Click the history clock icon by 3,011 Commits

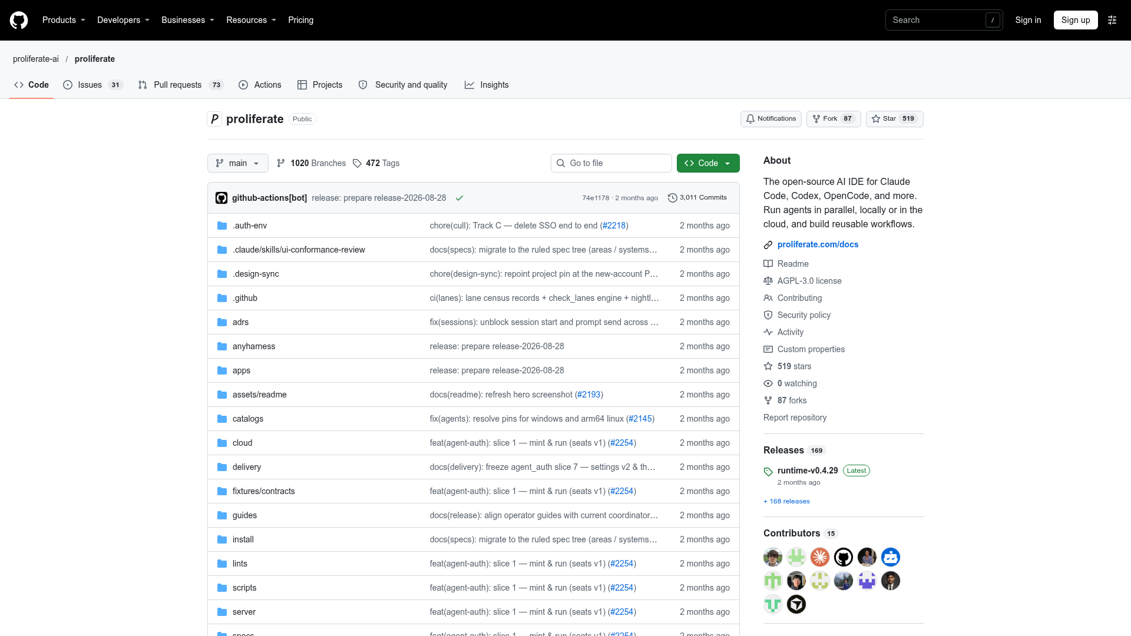(672, 198)
